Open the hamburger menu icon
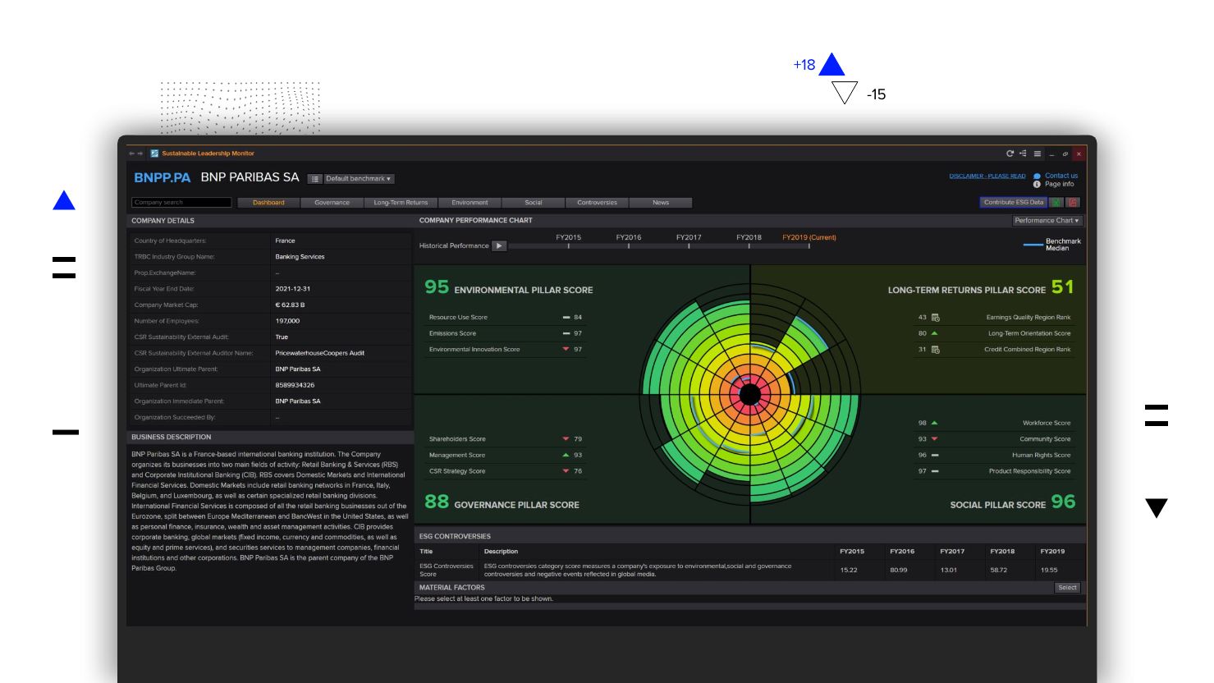 point(1038,154)
